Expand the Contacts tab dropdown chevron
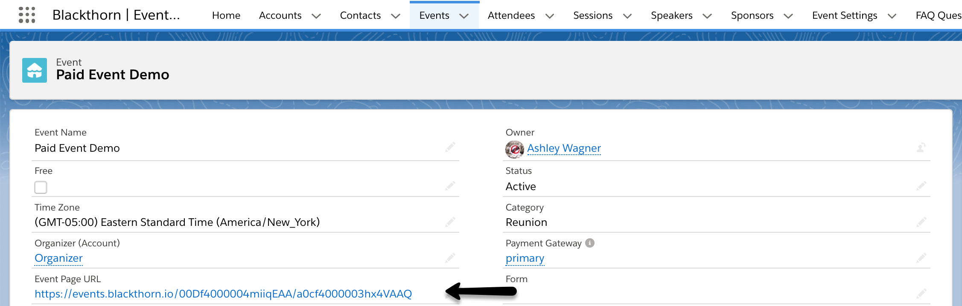Image resolution: width=962 pixels, height=306 pixels. pyautogui.click(x=396, y=16)
